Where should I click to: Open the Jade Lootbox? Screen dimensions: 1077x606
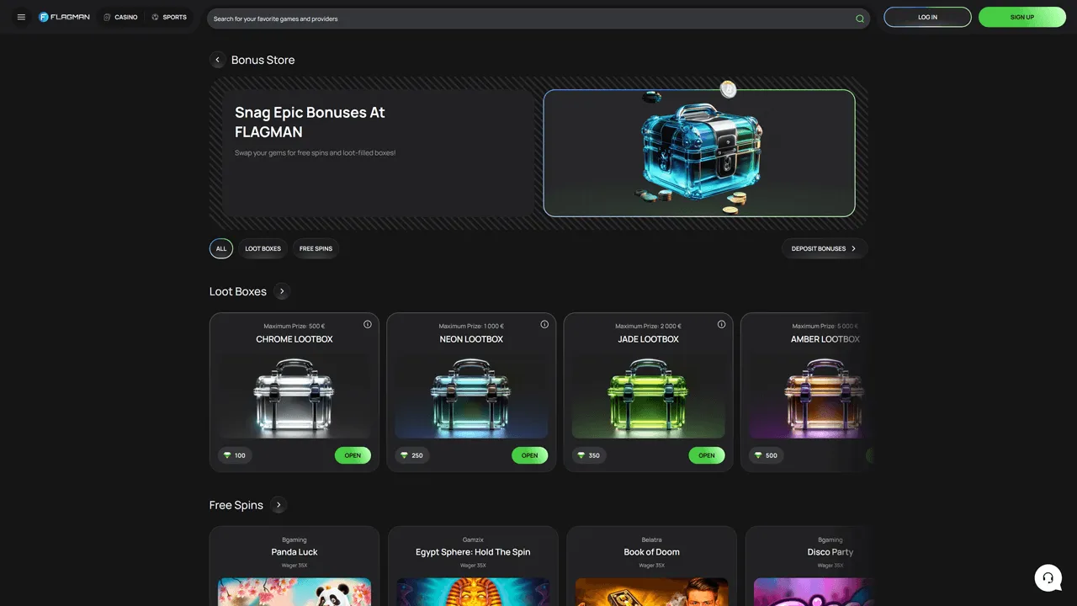click(x=707, y=455)
